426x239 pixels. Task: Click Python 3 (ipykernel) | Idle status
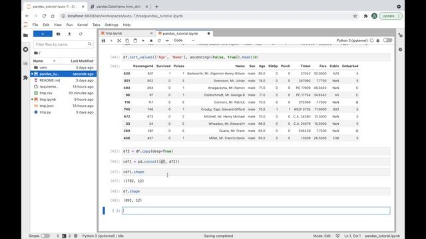pos(103,236)
